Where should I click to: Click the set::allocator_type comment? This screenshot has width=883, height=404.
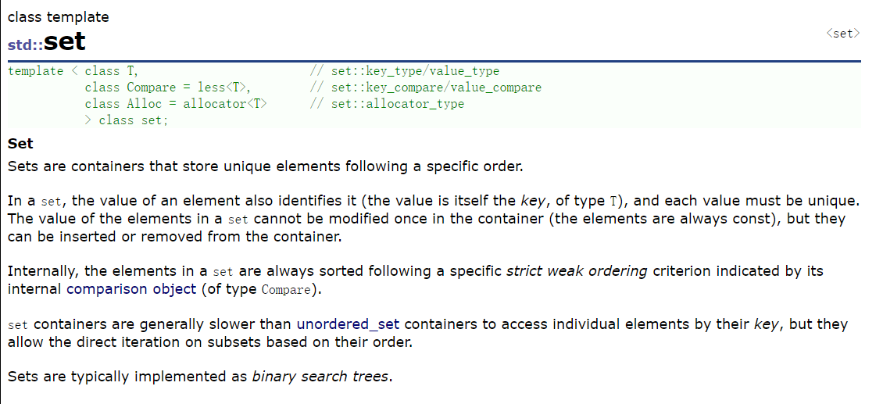tap(387, 104)
